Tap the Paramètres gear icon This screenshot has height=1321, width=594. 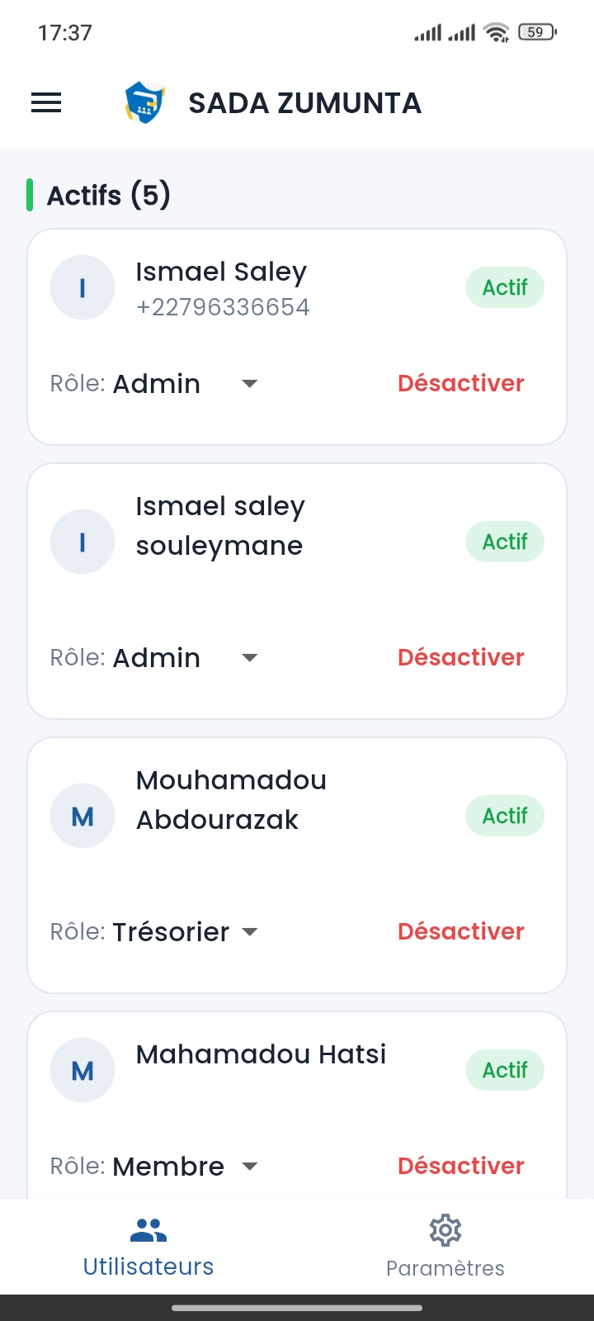(445, 1230)
